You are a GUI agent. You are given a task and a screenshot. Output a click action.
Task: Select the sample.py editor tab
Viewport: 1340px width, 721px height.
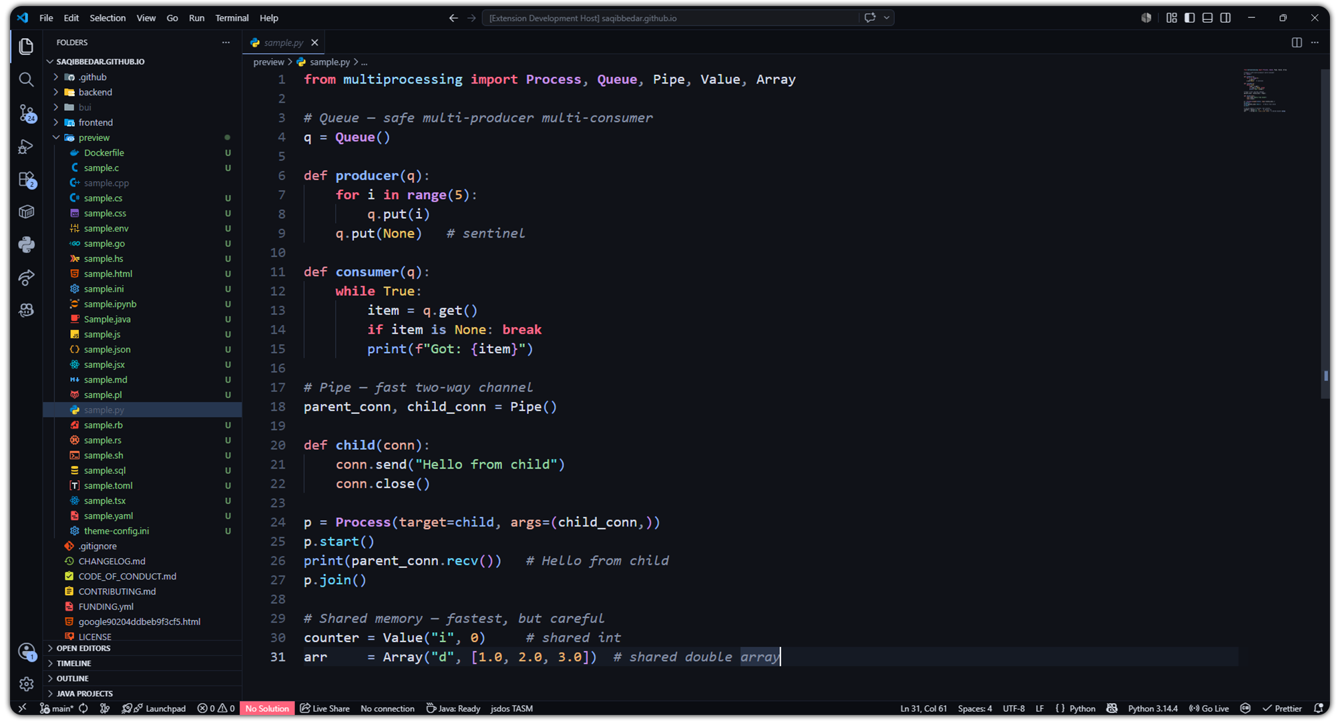click(283, 42)
